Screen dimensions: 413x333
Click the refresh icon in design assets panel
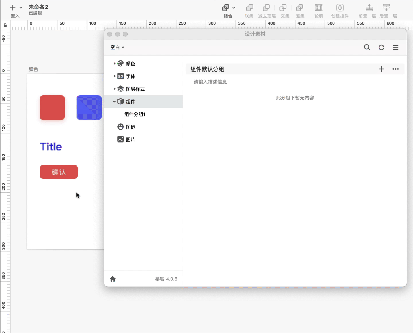click(x=381, y=47)
